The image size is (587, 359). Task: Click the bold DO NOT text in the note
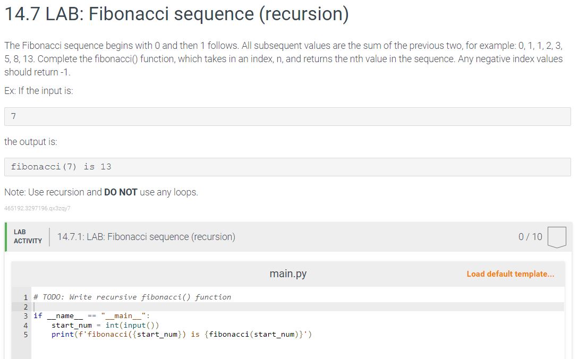click(121, 192)
